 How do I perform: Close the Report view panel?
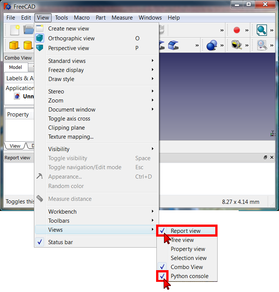(x=272, y=157)
